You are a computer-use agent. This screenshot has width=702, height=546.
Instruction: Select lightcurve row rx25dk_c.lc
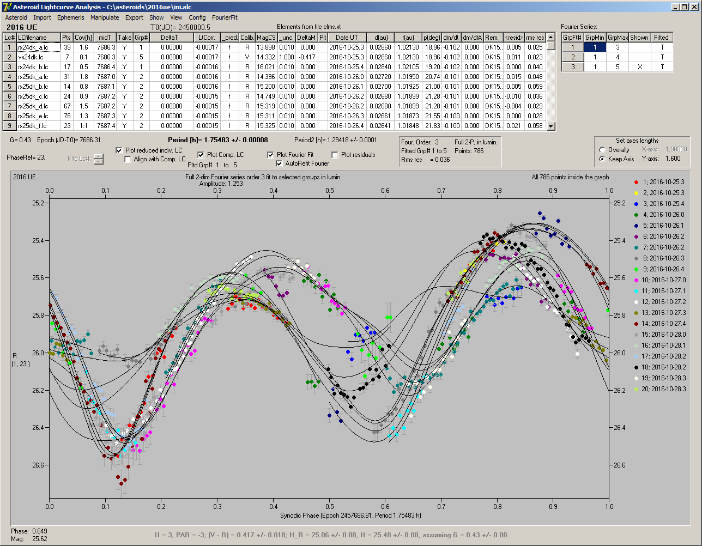pyautogui.click(x=275, y=96)
